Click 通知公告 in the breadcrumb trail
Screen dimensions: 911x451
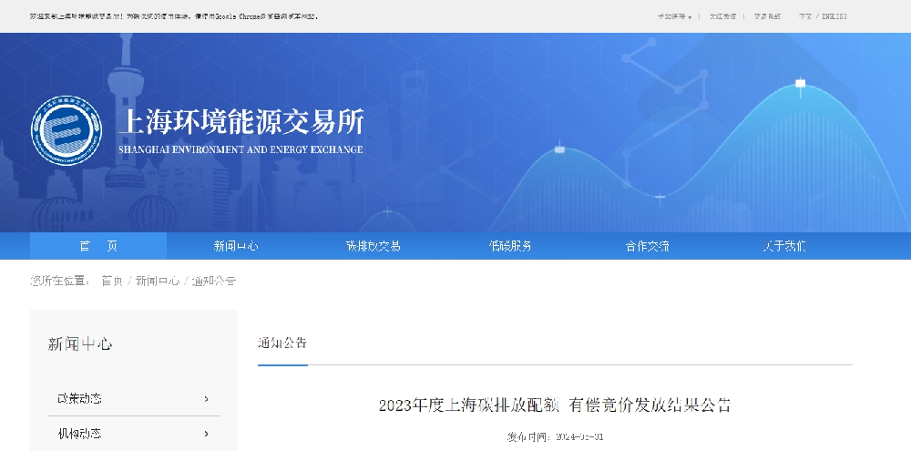tap(214, 281)
